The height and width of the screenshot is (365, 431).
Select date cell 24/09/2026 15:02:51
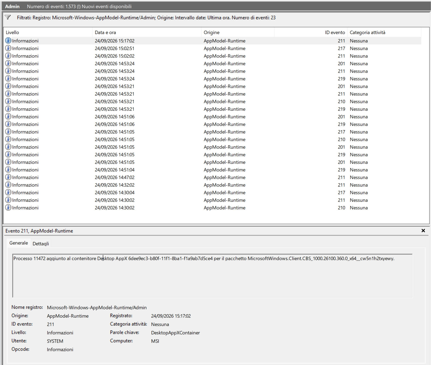tap(115, 48)
